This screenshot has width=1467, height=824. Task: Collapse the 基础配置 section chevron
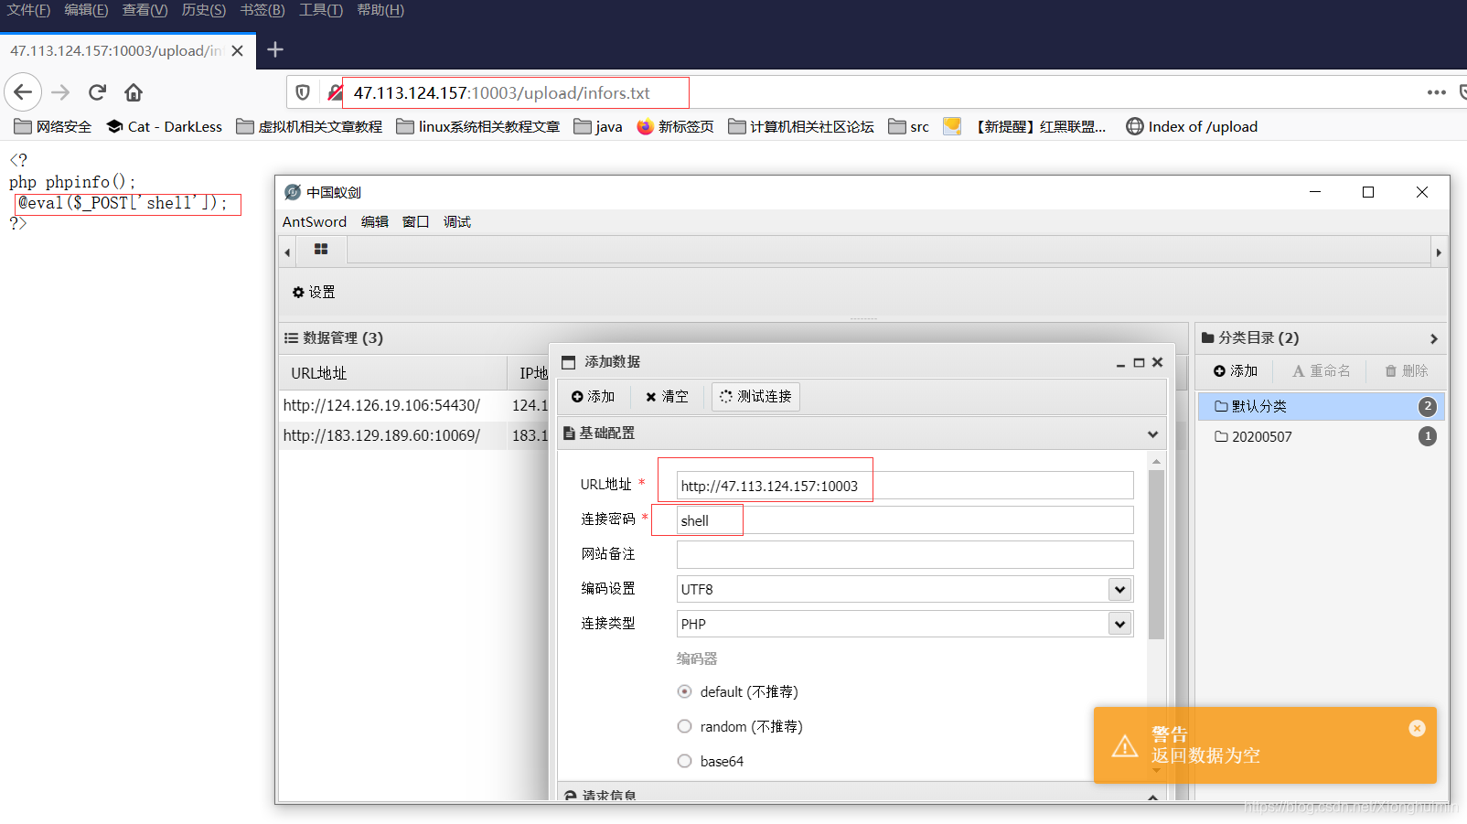coord(1152,433)
